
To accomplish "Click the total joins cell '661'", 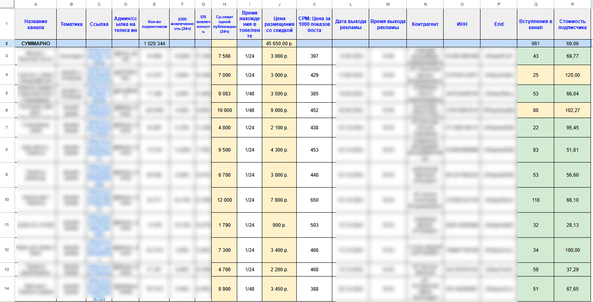I will point(536,43).
